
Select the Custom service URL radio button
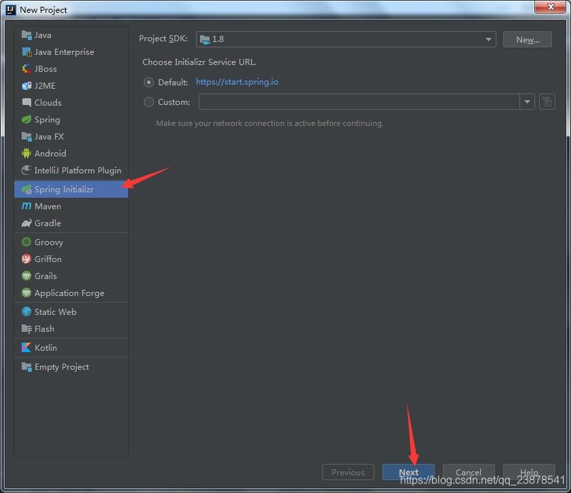(149, 102)
